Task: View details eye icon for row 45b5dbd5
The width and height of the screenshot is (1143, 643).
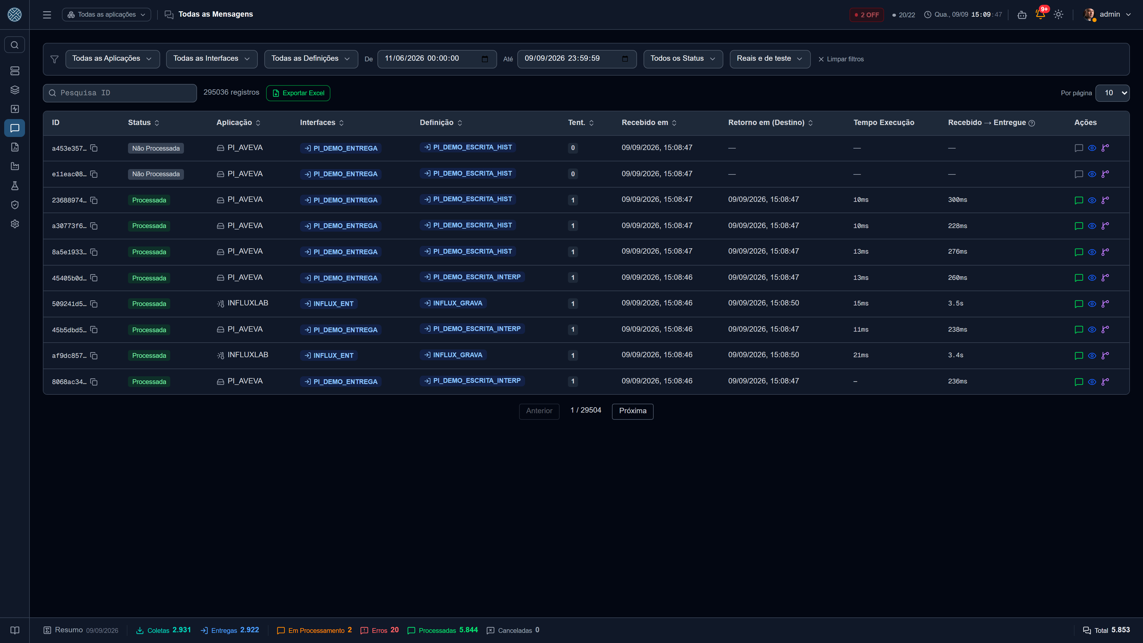Action: (x=1092, y=330)
